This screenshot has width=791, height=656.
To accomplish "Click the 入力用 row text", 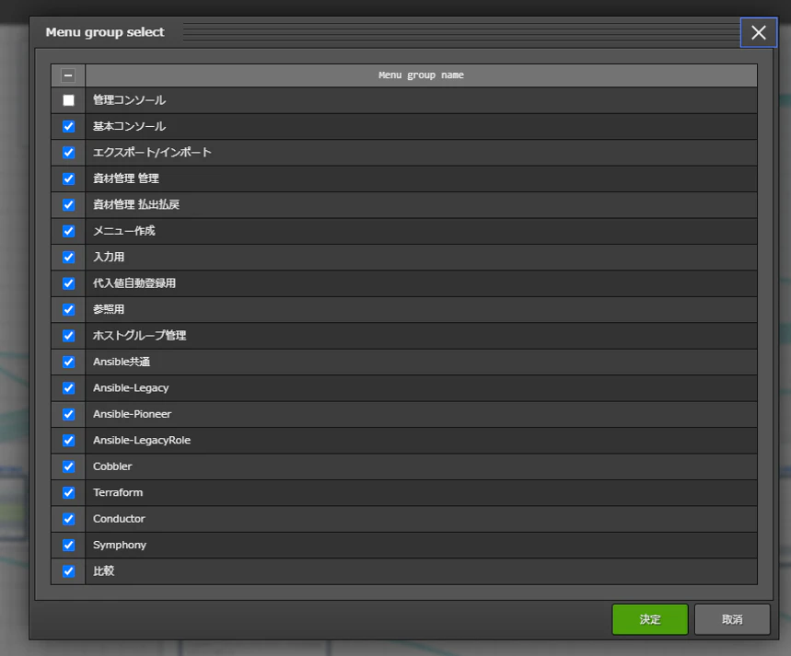I will [x=109, y=258].
